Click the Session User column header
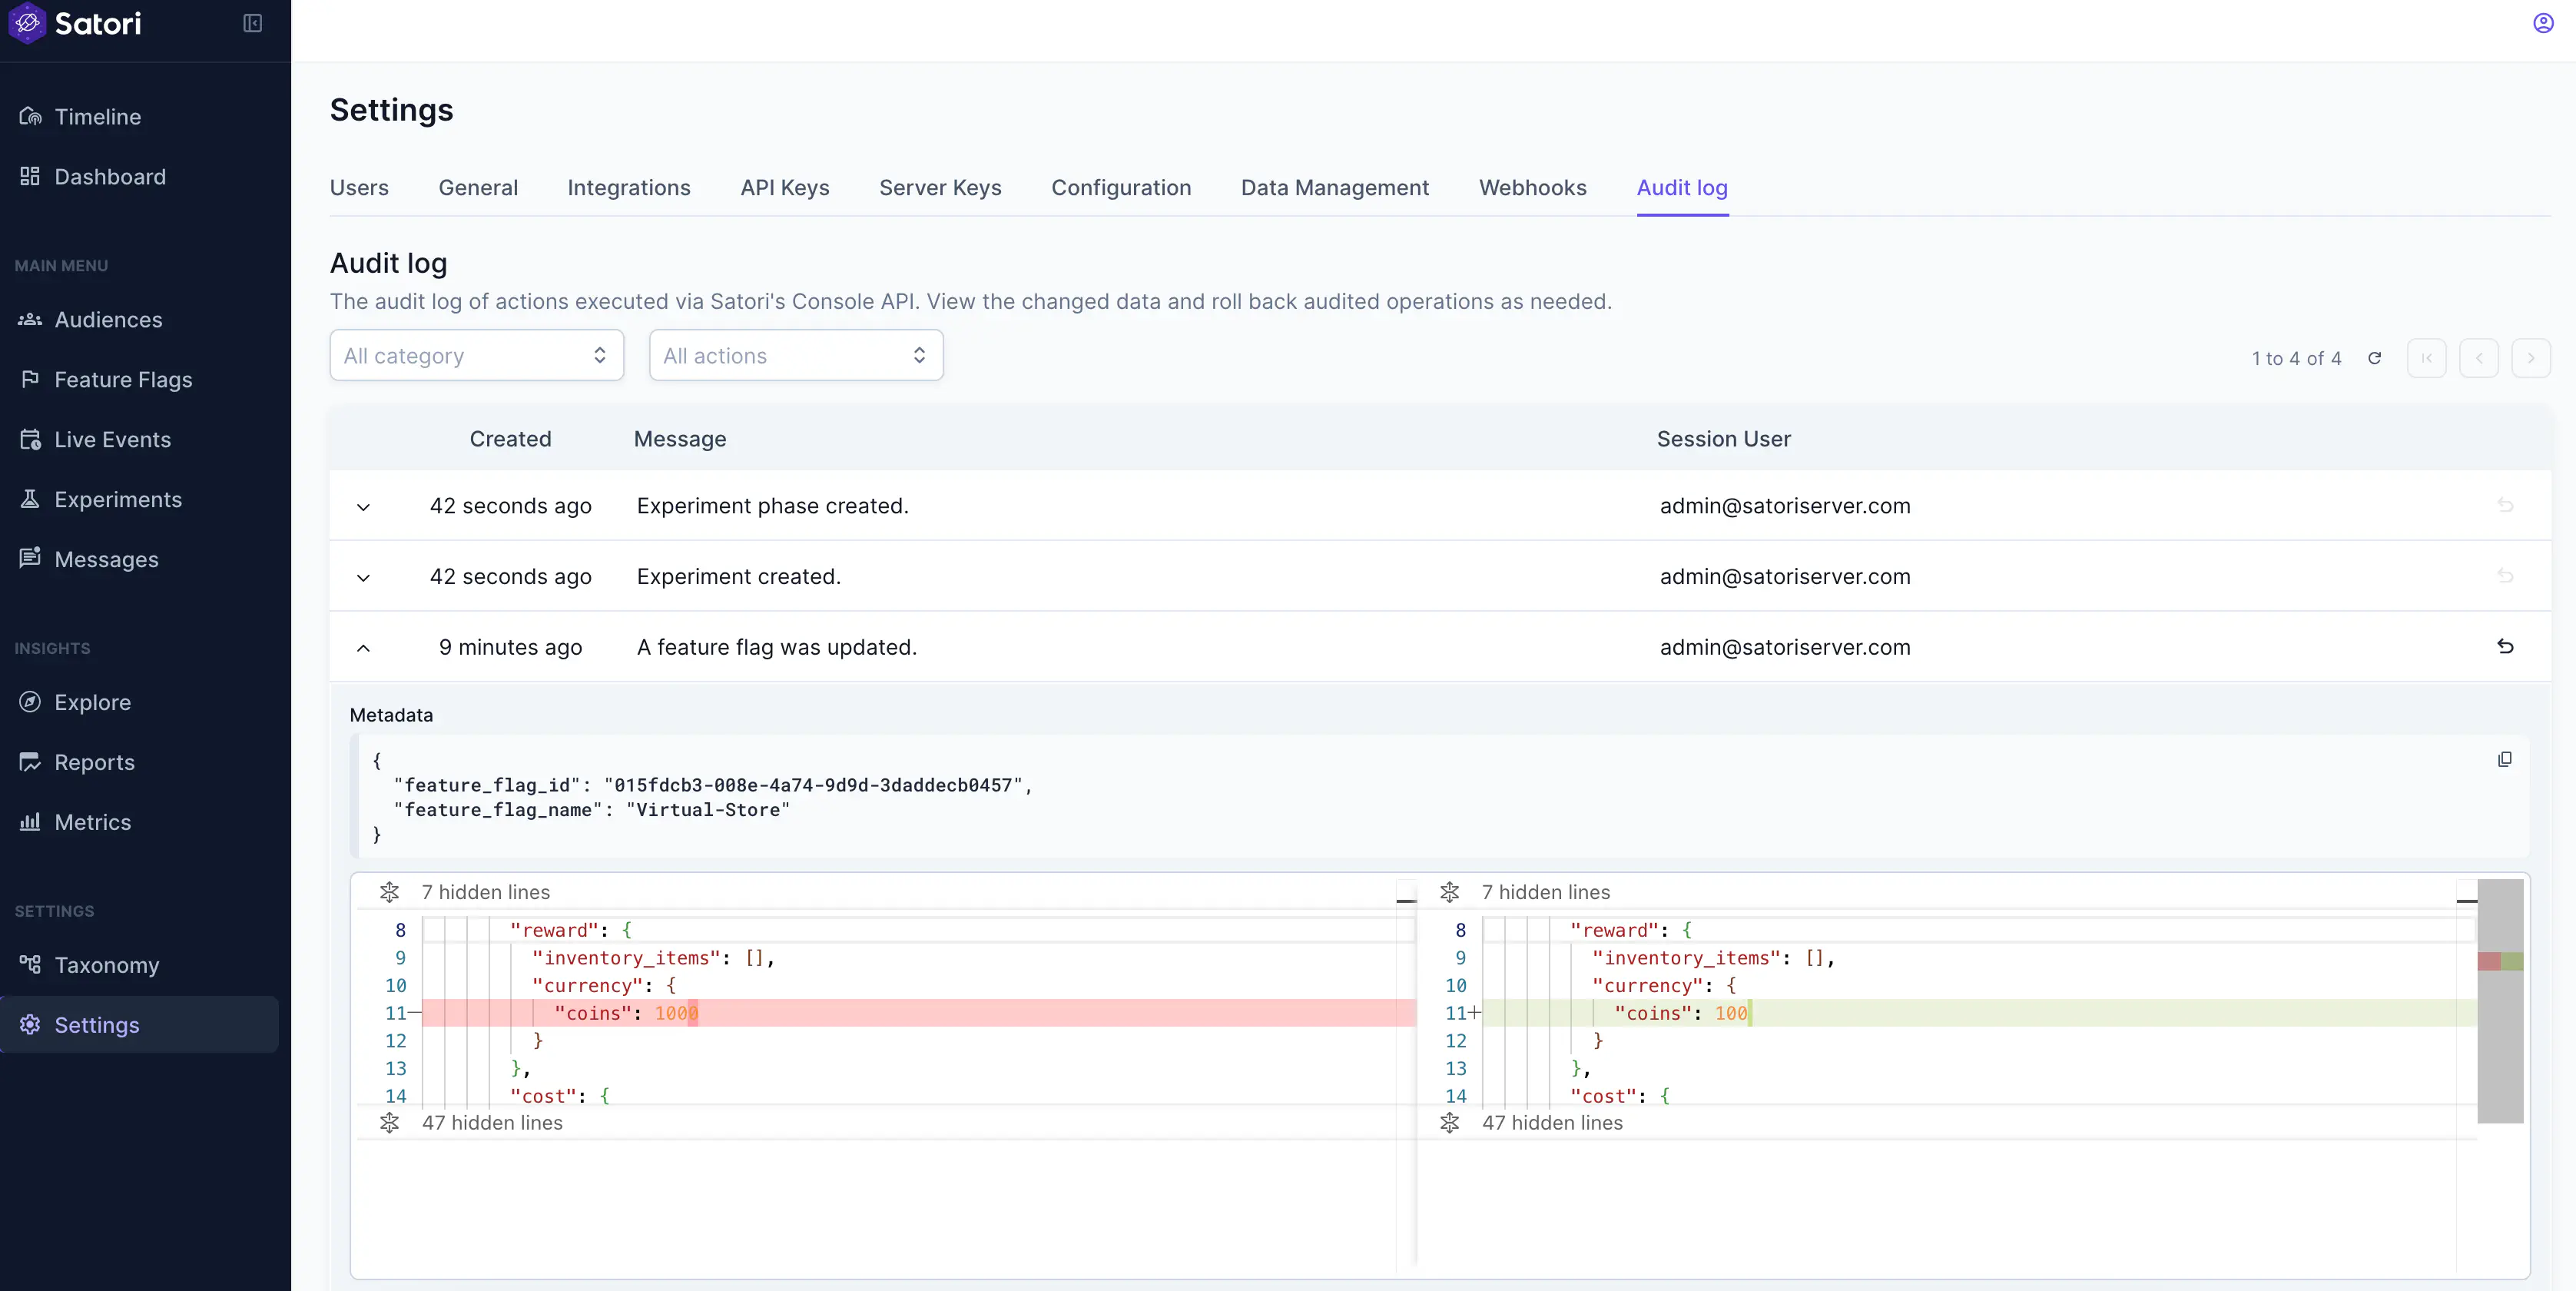2576x1291 pixels. click(x=1723, y=439)
